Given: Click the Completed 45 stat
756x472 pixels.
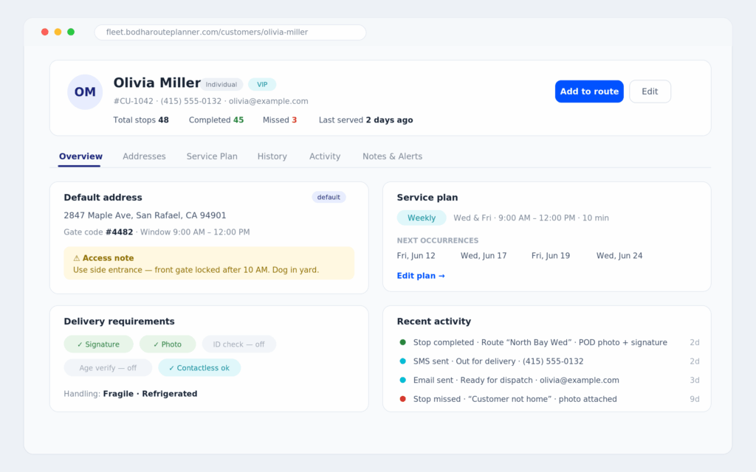Looking at the screenshot, I should point(216,120).
